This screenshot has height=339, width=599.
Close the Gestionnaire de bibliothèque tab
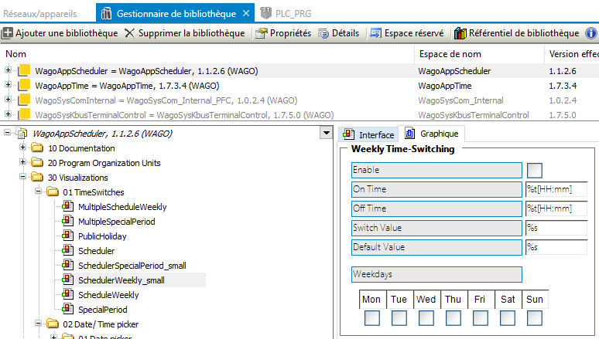tap(246, 12)
